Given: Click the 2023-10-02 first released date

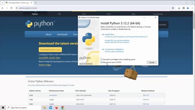Looking at the screenshot, I should point(80,100).
